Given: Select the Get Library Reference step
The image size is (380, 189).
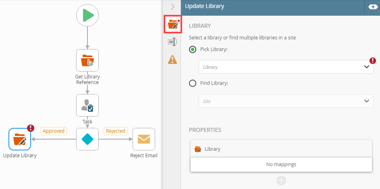Looking at the screenshot, I should tap(87, 60).
